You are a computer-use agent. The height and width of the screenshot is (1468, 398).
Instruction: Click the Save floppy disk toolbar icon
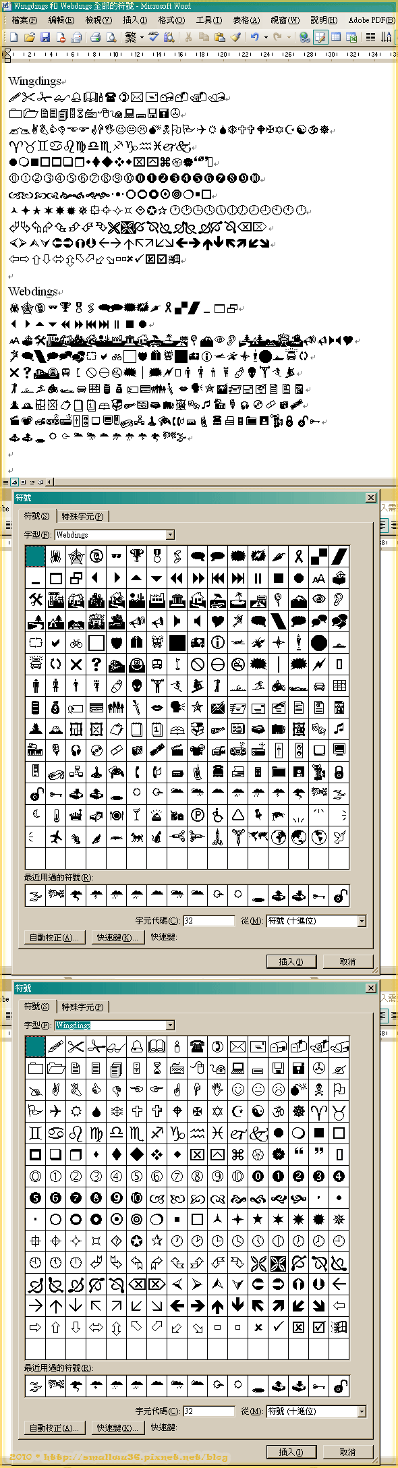pyautogui.click(x=45, y=37)
